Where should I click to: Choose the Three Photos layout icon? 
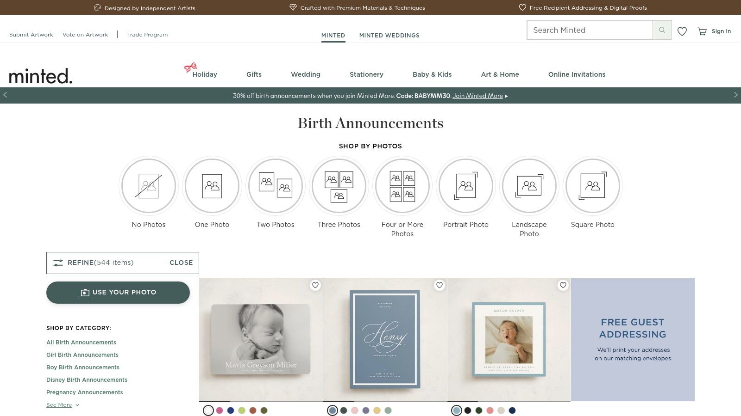coord(339,186)
